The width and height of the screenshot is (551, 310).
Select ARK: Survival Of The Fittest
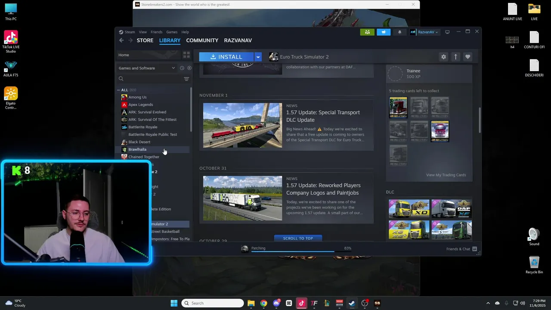(153, 120)
